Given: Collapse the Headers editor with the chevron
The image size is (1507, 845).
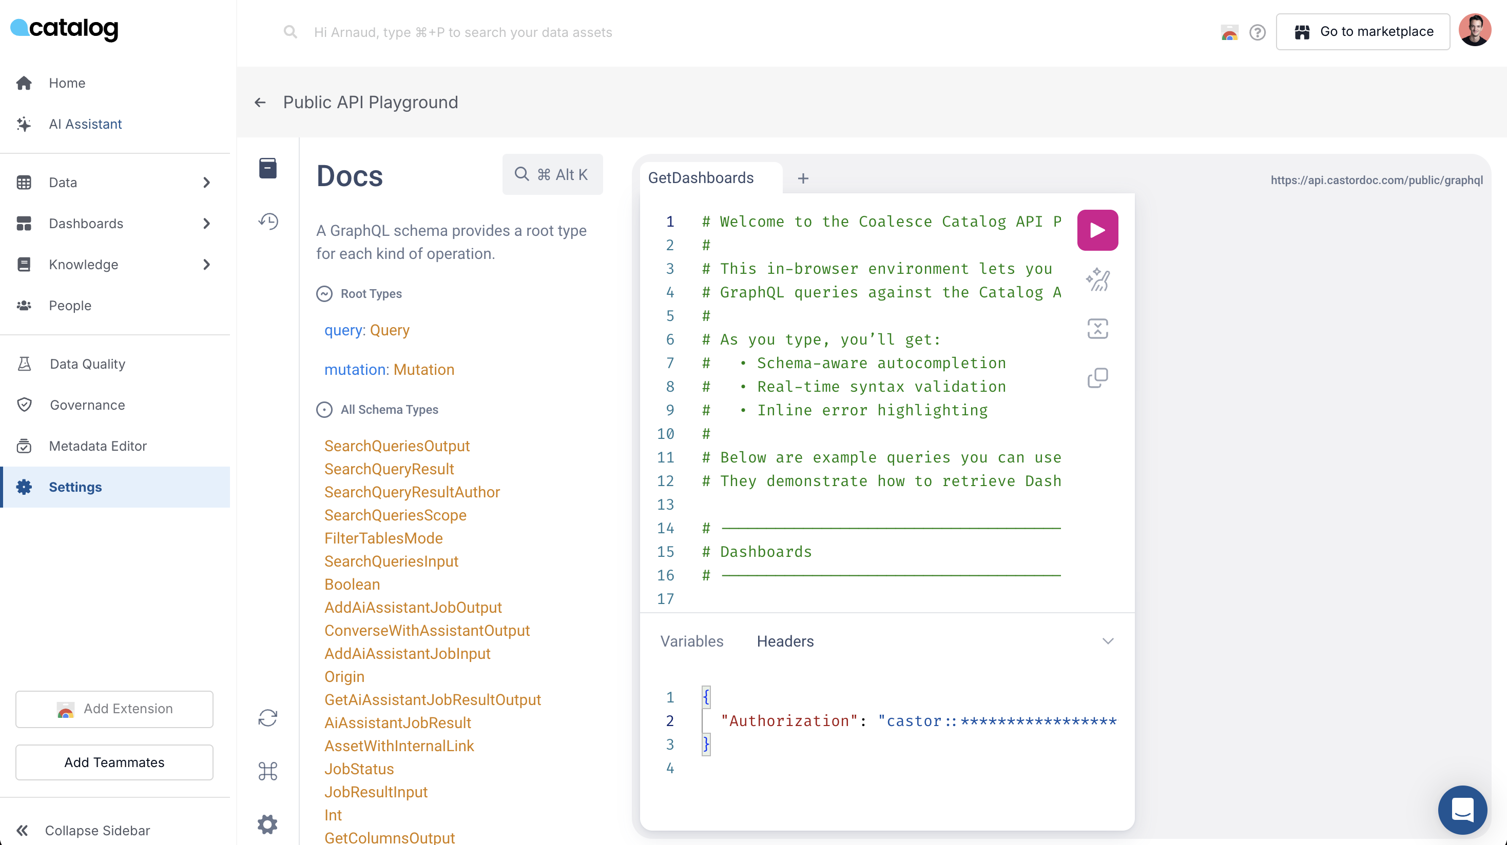Looking at the screenshot, I should pyautogui.click(x=1109, y=640).
